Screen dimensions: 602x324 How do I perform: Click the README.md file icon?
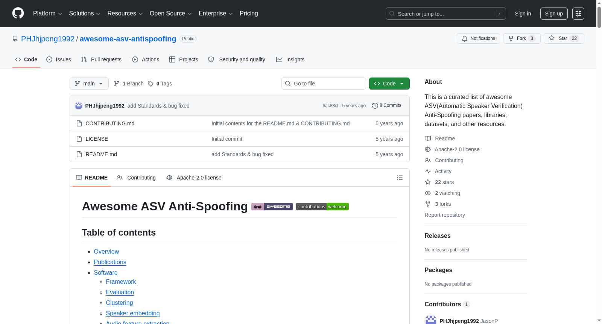pos(79,154)
